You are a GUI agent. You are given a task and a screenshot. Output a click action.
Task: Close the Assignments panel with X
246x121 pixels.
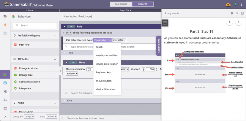point(237,13)
